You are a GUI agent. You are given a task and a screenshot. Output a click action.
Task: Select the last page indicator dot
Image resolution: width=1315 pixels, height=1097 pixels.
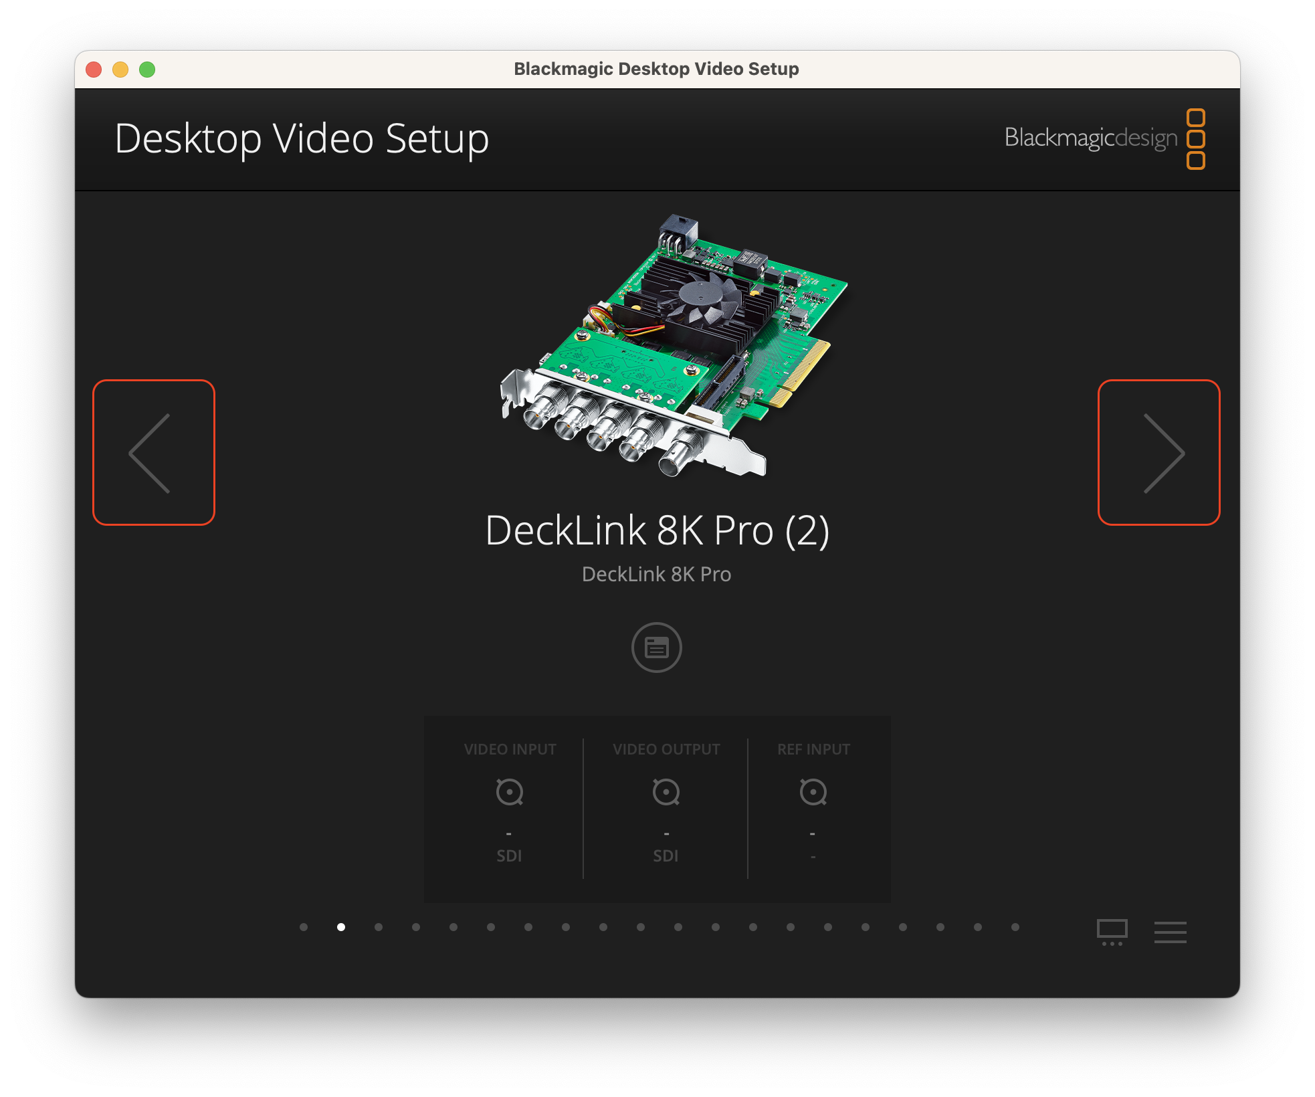[1015, 927]
